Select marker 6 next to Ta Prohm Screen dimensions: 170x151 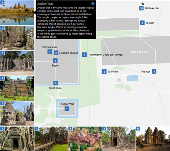104,72
